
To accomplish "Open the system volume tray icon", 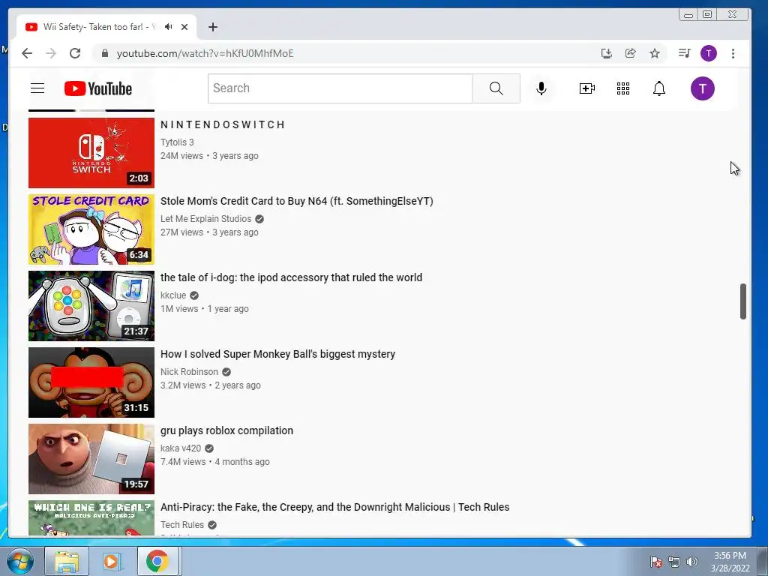I will pos(691,561).
